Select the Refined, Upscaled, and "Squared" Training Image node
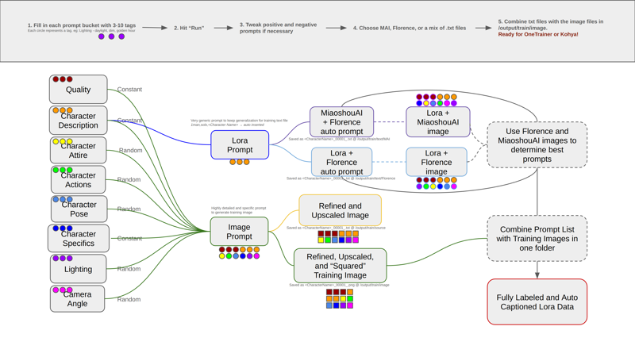Screen dimensions: 635x357 point(341,266)
